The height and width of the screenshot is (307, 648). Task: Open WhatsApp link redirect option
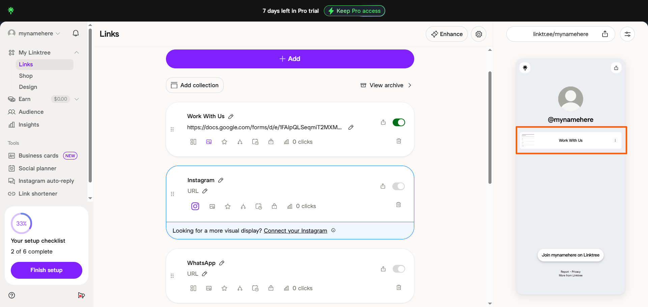[240, 288]
